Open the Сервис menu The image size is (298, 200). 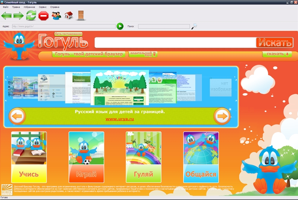pyautogui.click(x=42, y=7)
